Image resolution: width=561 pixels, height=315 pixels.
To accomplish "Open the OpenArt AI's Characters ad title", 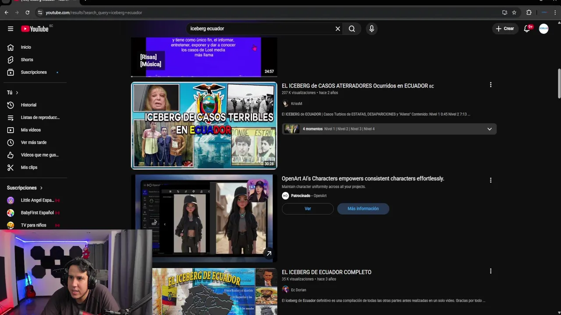I will pyautogui.click(x=363, y=178).
